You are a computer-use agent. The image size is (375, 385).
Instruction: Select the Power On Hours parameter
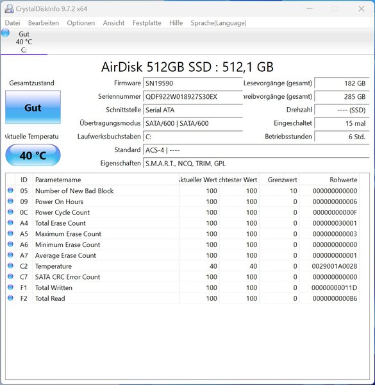[x=59, y=201]
